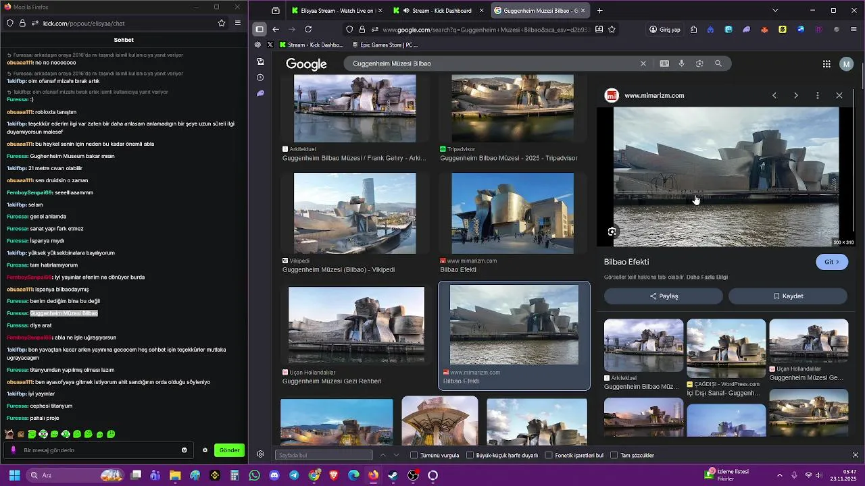Click the Windows taskbar 'Ara' search box
This screenshot has height=486, width=865.
75,475
